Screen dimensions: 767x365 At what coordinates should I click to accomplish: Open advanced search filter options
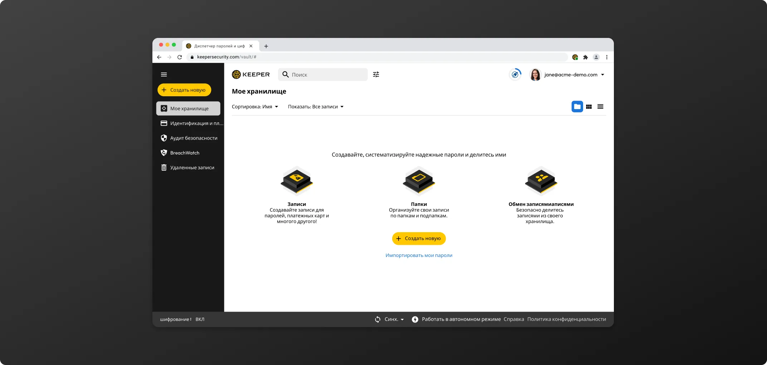click(x=376, y=74)
